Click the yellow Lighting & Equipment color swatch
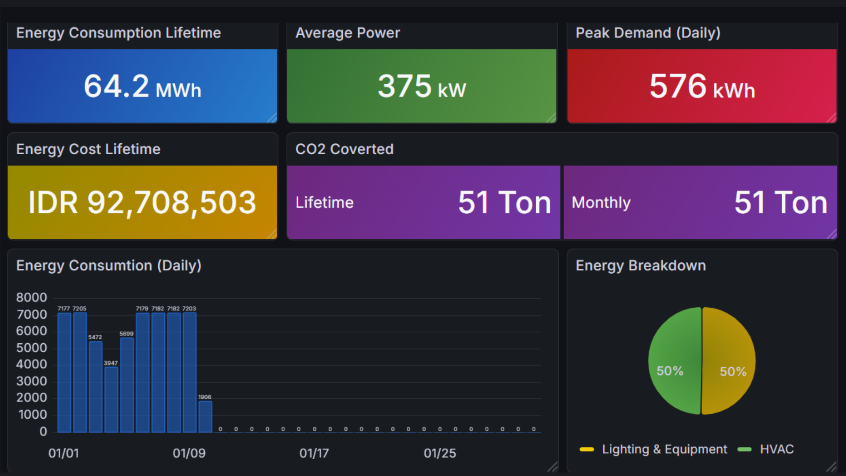Image resolution: width=846 pixels, height=476 pixels. click(x=586, y=450)
